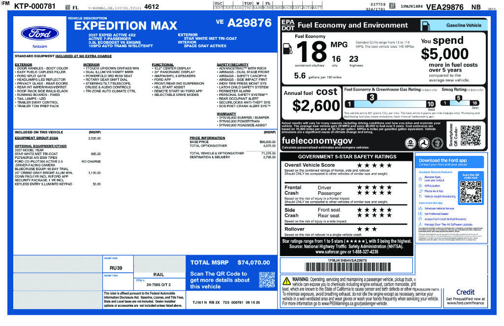Open the www.ford.com/finance link
This screenshot has height=326, width=504.
pos(466,303)
